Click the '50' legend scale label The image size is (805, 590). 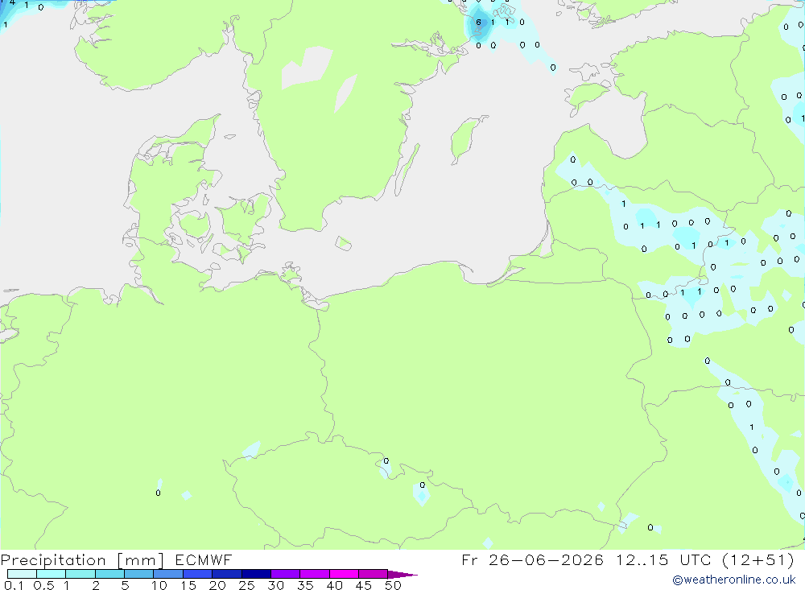click(x=393, y=585)
